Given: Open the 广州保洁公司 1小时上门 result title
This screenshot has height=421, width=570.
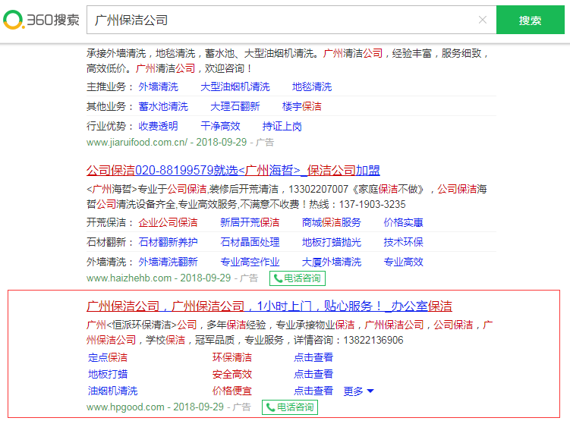Looking at the screenshot, I should pyautogui.click(x=269, y=306).
